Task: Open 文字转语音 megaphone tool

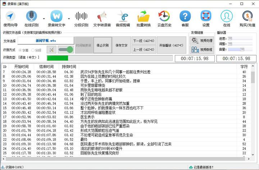Action: click(x=102, y=19)
